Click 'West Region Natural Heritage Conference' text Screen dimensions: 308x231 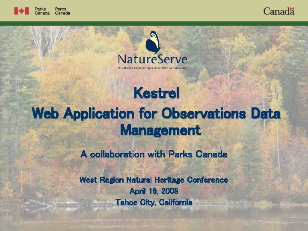[x=154, y=180]
